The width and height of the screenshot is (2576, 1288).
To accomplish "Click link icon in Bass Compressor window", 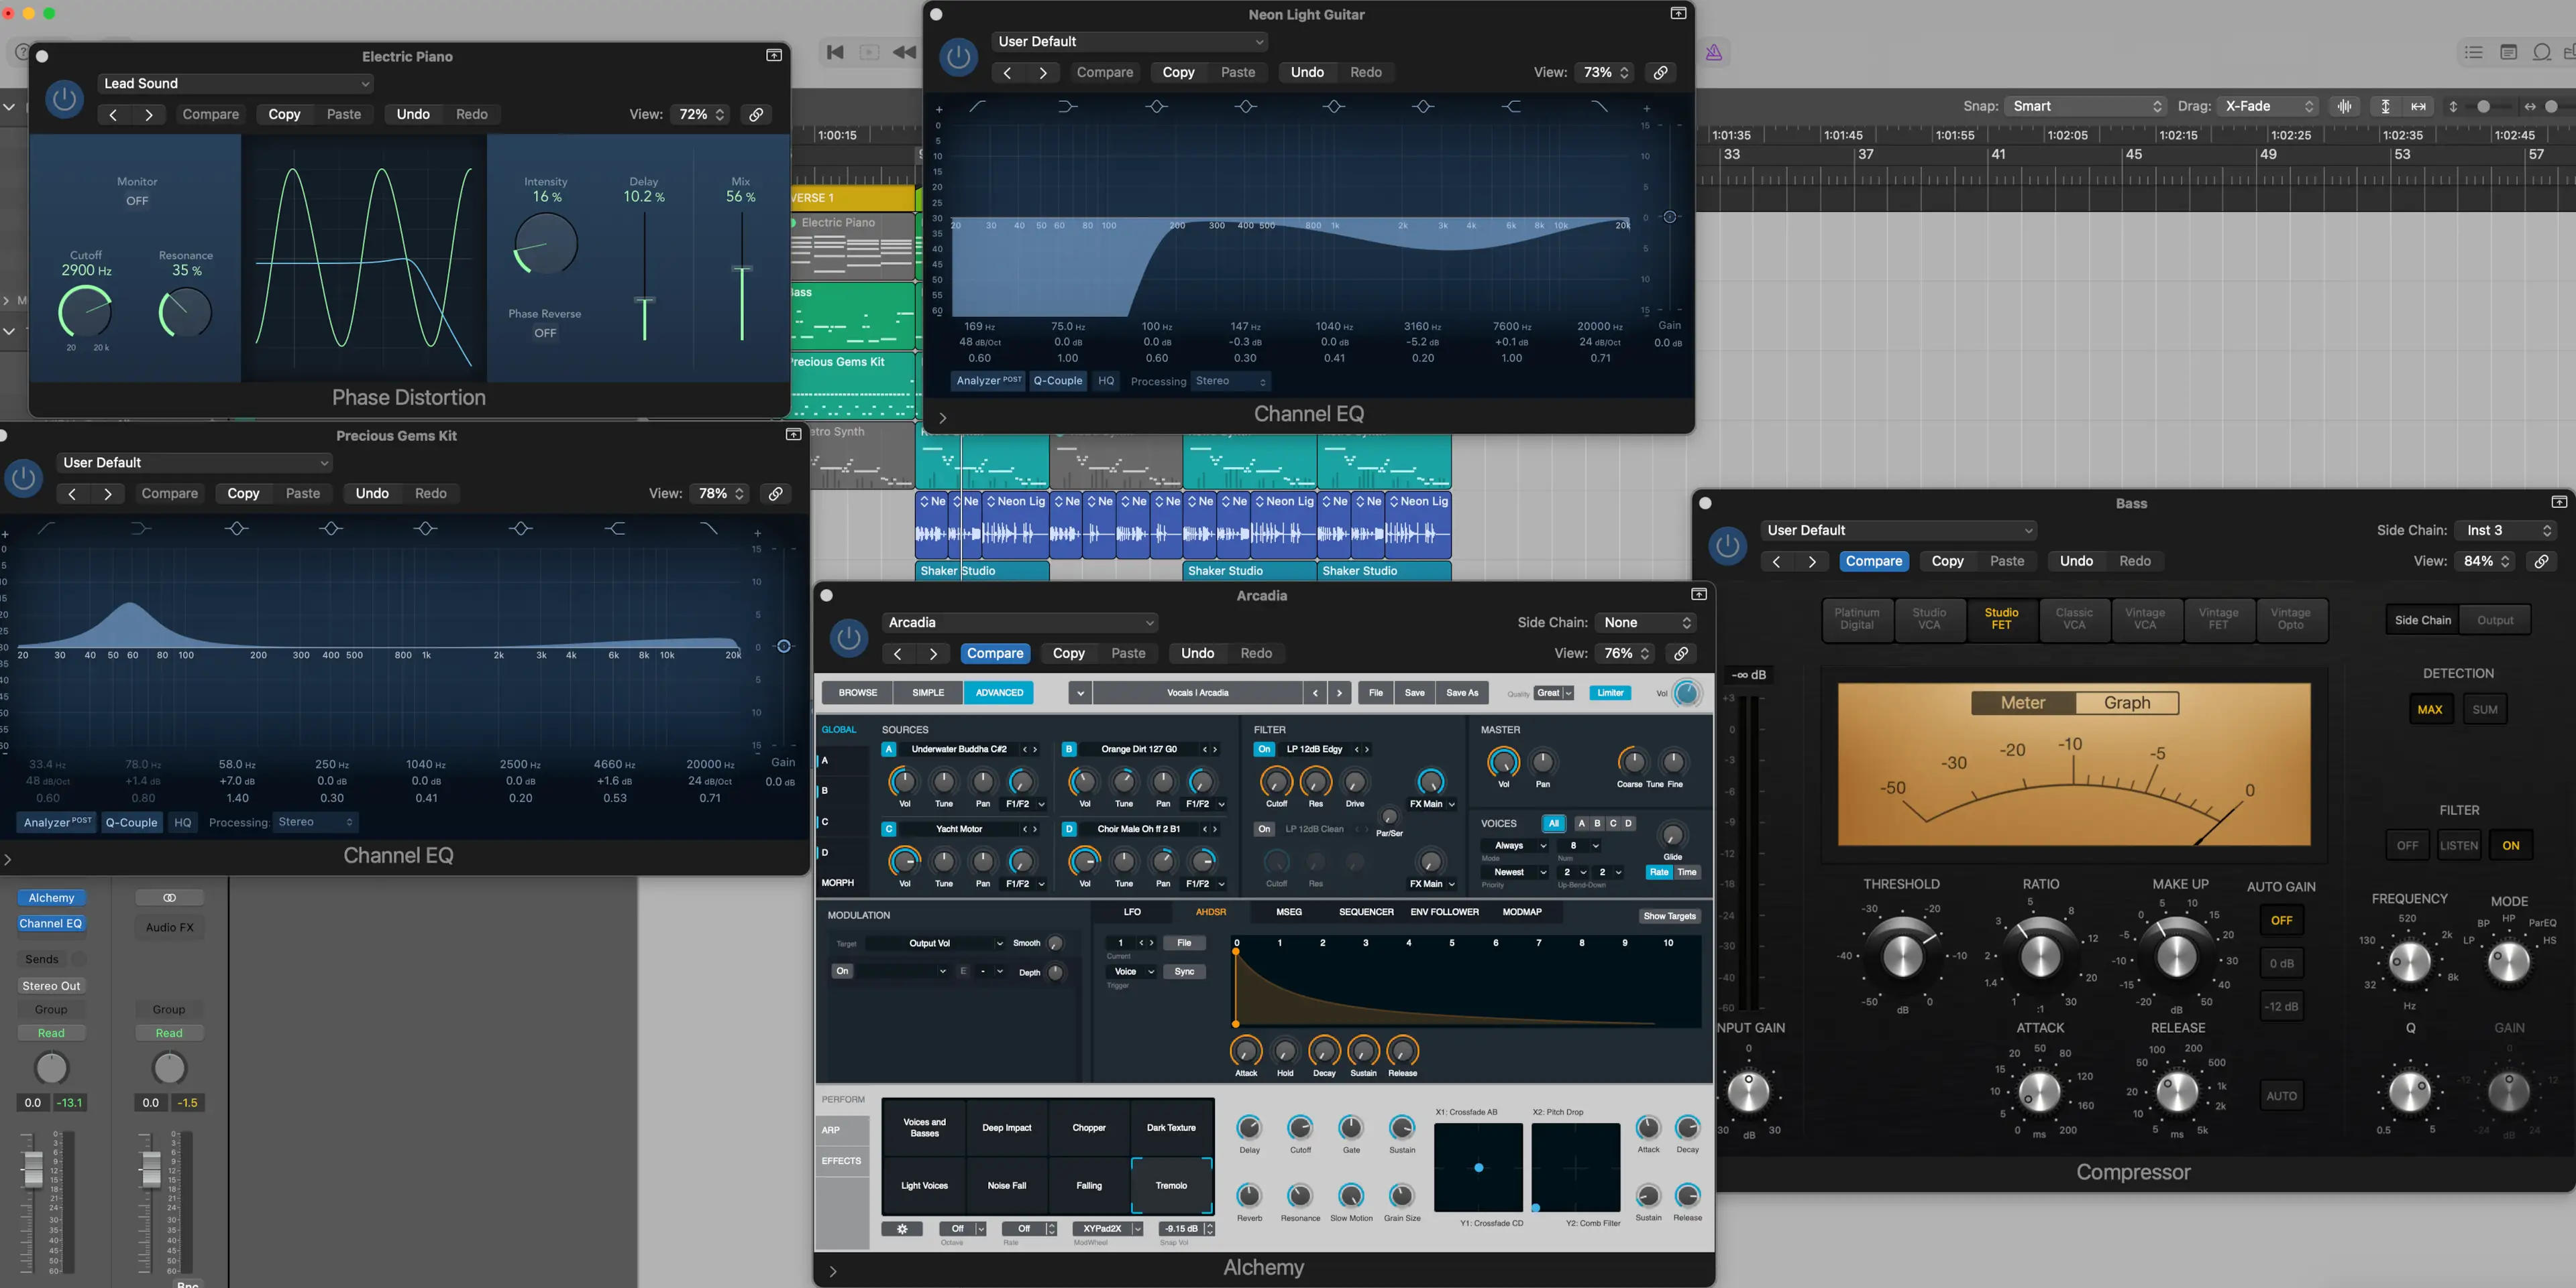I will coord(2541,562).
